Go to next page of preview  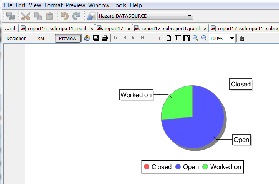[x=133, y=38]
